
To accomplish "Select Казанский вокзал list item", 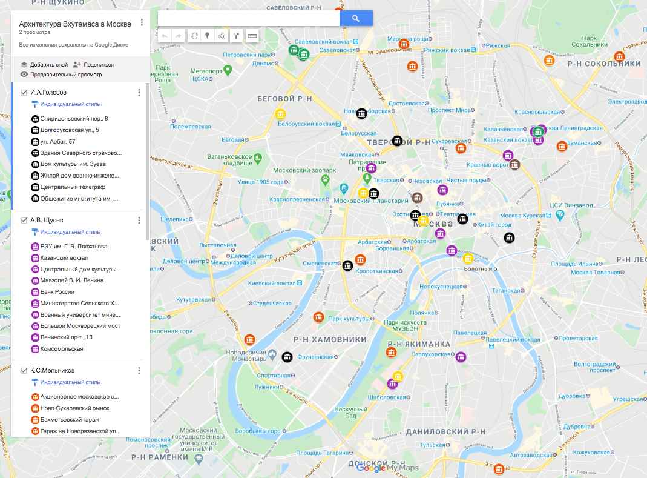I will (x=64, y=258).
